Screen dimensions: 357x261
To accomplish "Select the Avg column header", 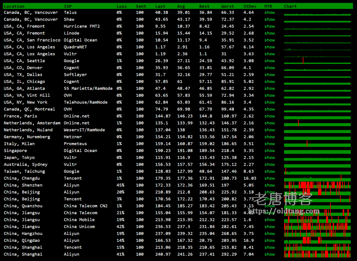I will (x=181, y=6).
